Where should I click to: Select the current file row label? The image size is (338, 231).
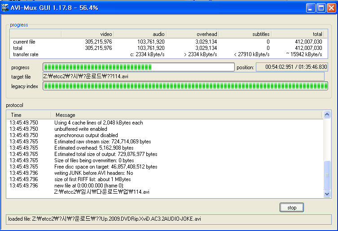pyautogui.click(x=24, y=42)
